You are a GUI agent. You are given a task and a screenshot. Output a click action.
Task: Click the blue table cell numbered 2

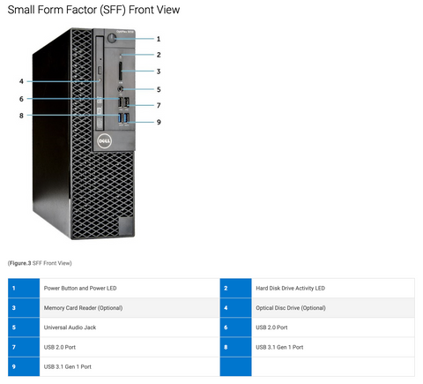tap(236, 288)
